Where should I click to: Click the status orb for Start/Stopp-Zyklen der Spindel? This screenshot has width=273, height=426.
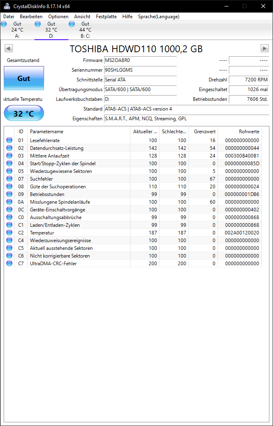pos(9,163)
